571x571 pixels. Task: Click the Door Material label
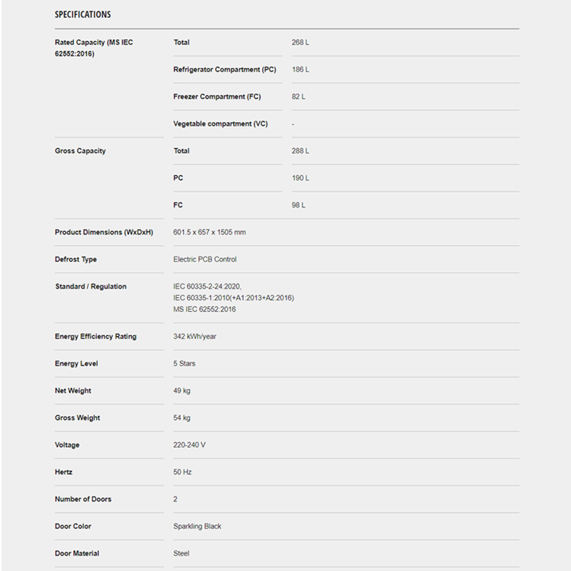(x=77, y=553)
